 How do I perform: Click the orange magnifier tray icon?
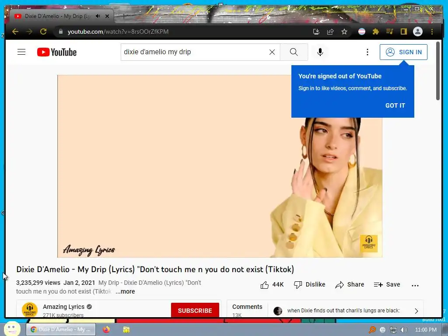(372, 330)
